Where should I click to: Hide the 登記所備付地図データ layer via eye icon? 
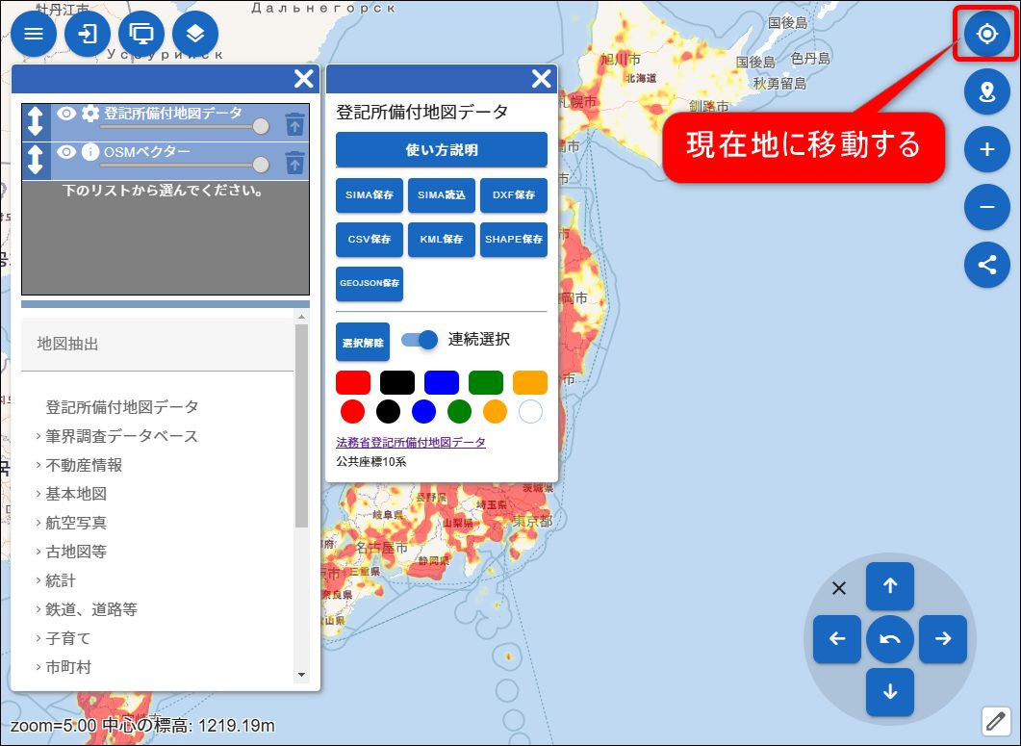pos(65,114)
